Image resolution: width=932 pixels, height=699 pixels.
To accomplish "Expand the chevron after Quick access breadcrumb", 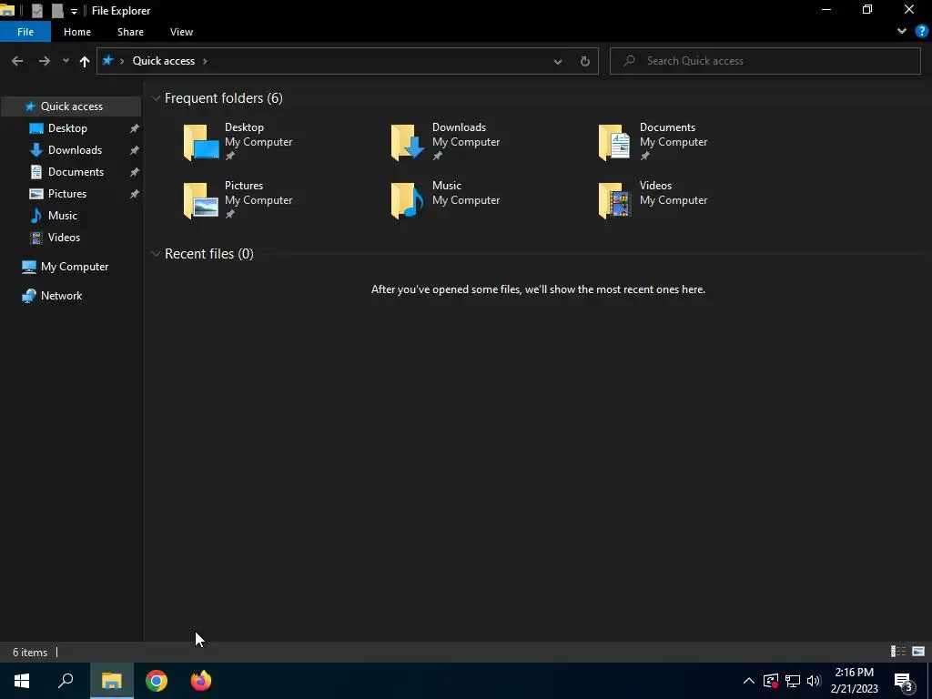I will (205, 61).
